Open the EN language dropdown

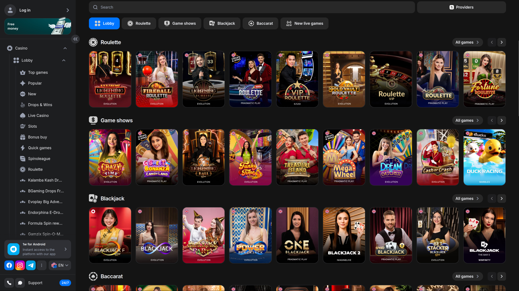(x=60, y=265)
